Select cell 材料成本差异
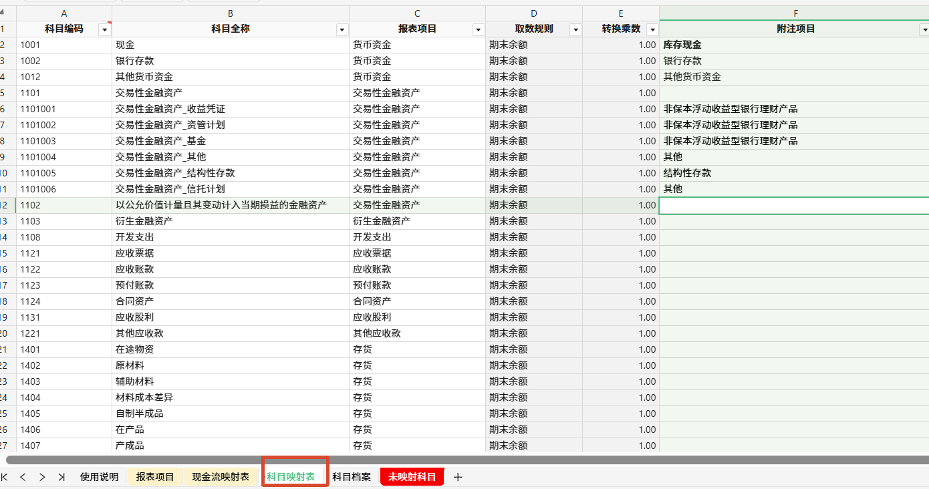 (231, 397)
